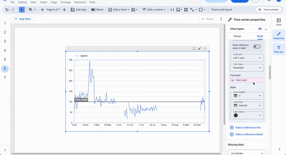The height and width of the screenshot is (155, 286).
Task: Go to page 1 in navigation
Action: pyautogui.click(x=5, y=23)
